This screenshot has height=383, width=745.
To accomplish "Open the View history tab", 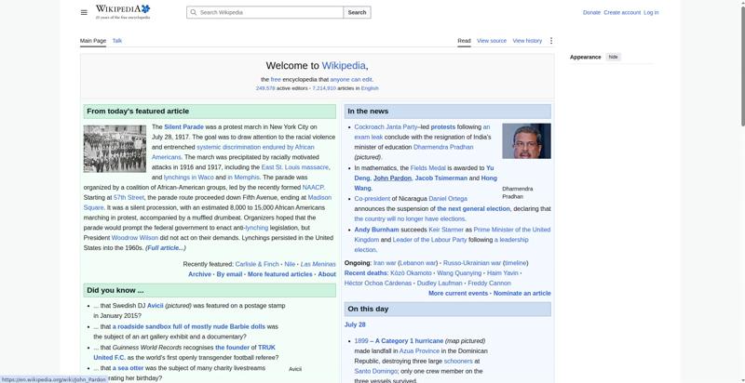I will point(527,41).
